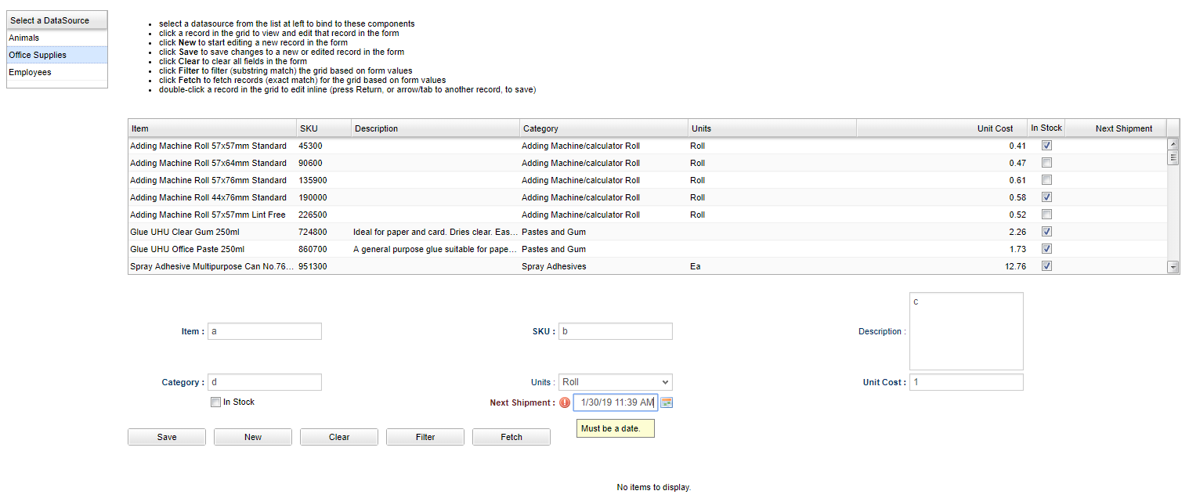Select row Adding Machine Roll 57x64mm Standard

click(x=648, y=163)
